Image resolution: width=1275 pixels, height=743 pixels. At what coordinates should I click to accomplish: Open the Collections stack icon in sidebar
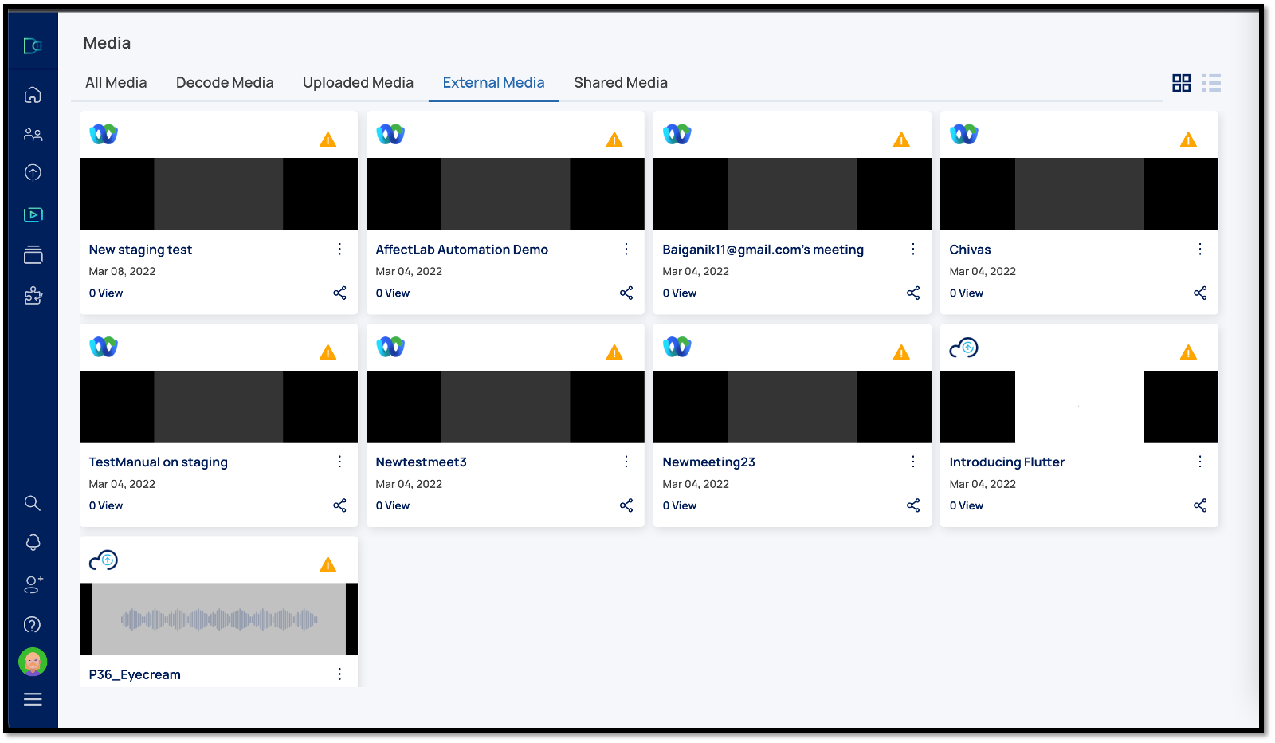tap(33, 255)
